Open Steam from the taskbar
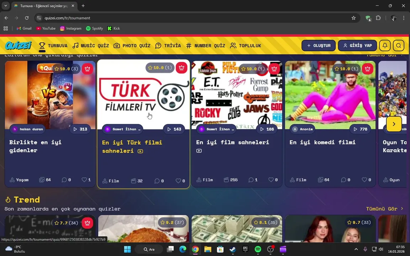410x256 pixels. pyautogui.click(x=233, y=249)
